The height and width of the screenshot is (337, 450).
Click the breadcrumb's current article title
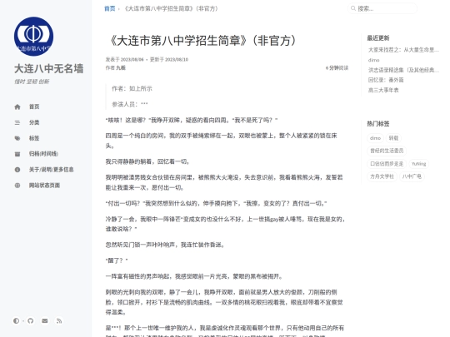171,8
